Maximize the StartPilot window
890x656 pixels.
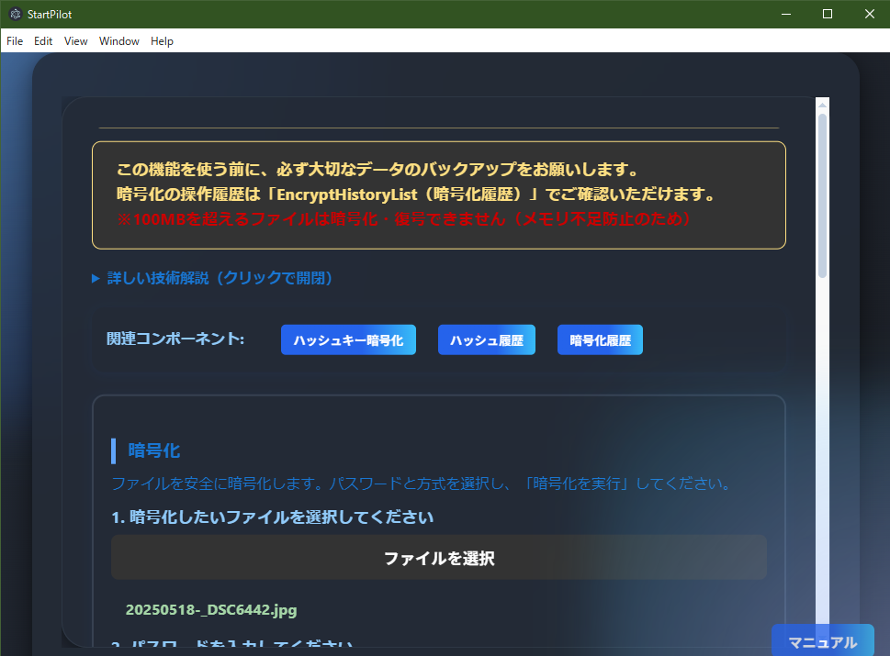tap(828, 14)
